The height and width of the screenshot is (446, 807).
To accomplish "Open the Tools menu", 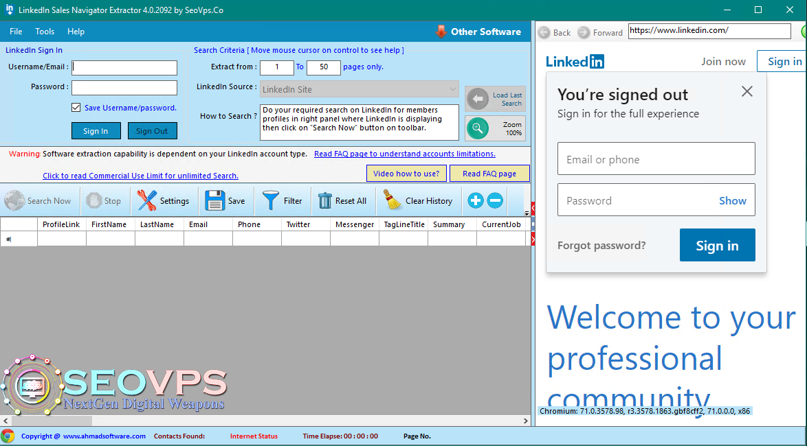I will pos(45,32).
